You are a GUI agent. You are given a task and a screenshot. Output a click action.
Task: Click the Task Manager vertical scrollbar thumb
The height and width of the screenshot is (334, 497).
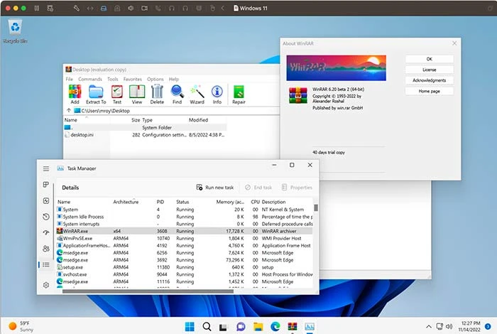point(316,208)
